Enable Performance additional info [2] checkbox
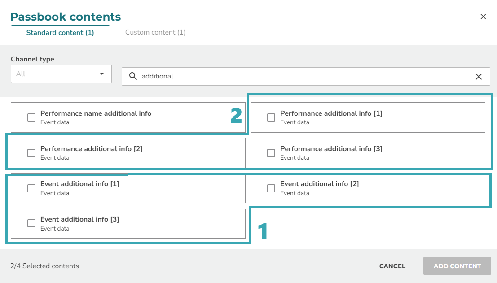 click(31, 153)
